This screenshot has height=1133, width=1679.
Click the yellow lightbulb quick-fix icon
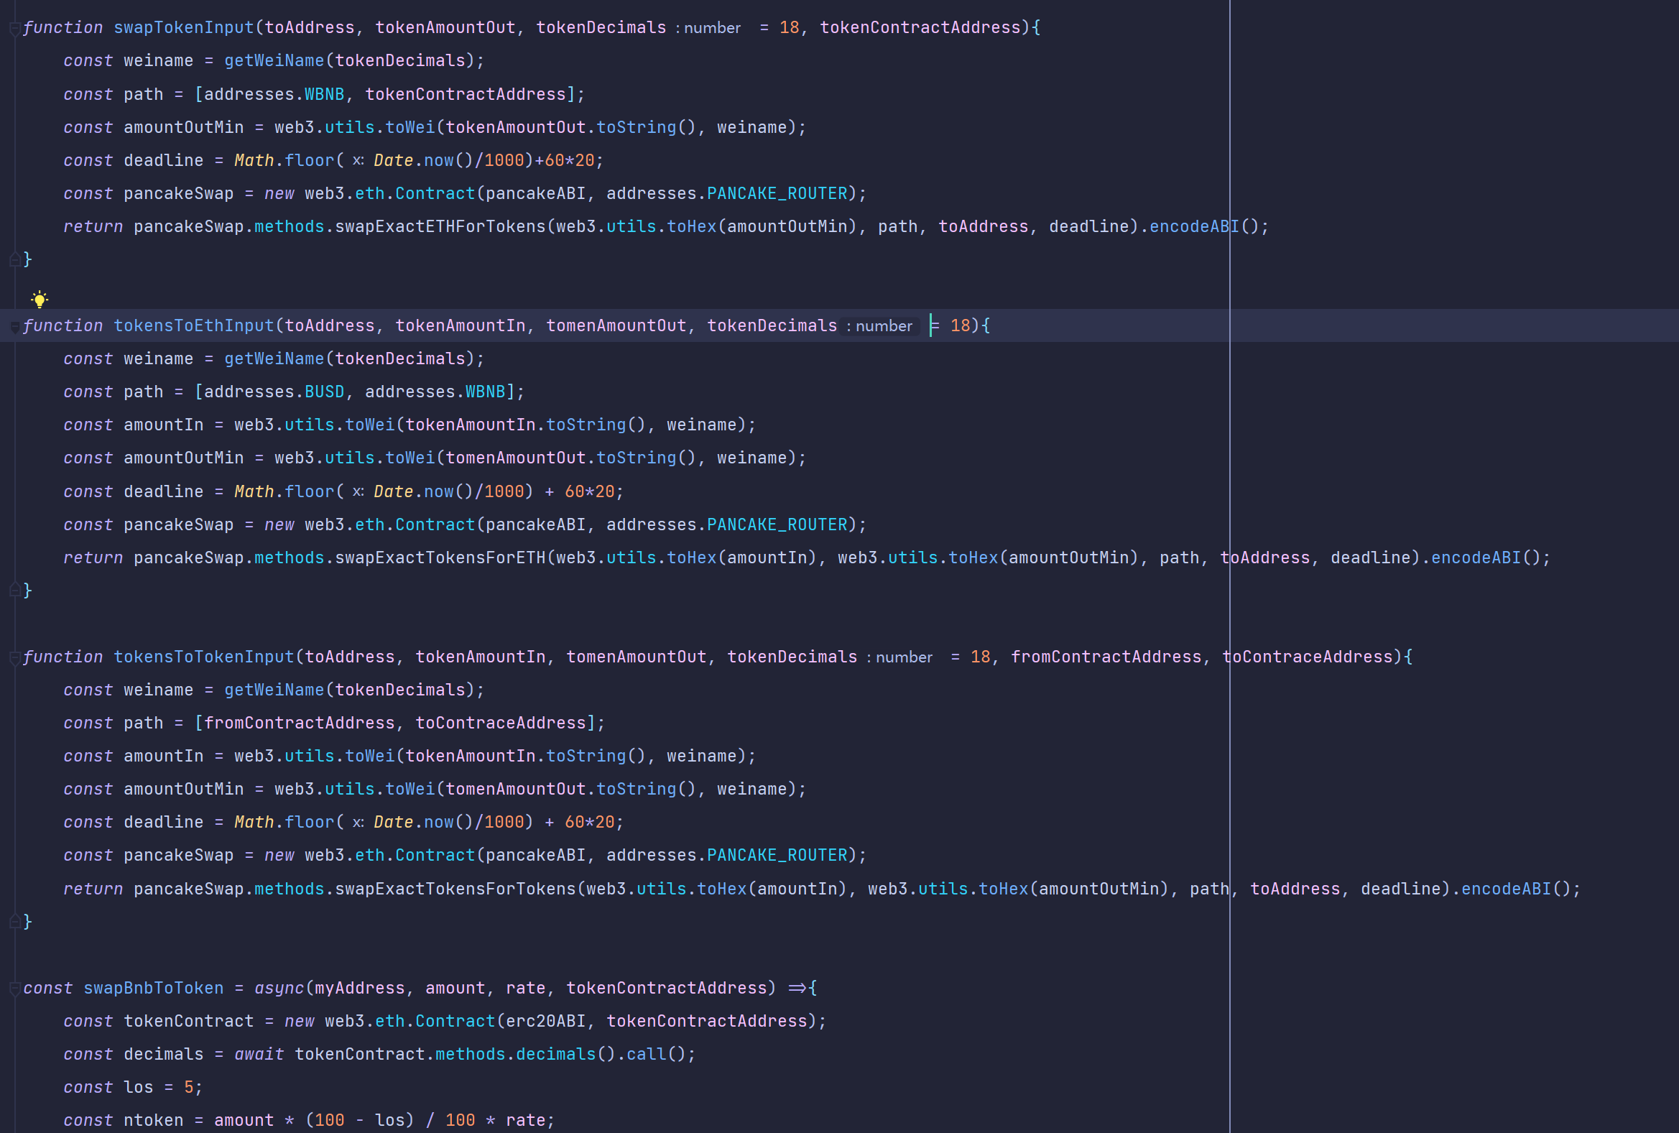click(x=40, y=298)
